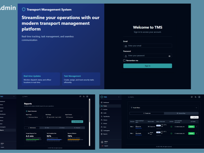Click location pin icon in Jane Smith row
The image size is (204, 153).
pos(175,134)
